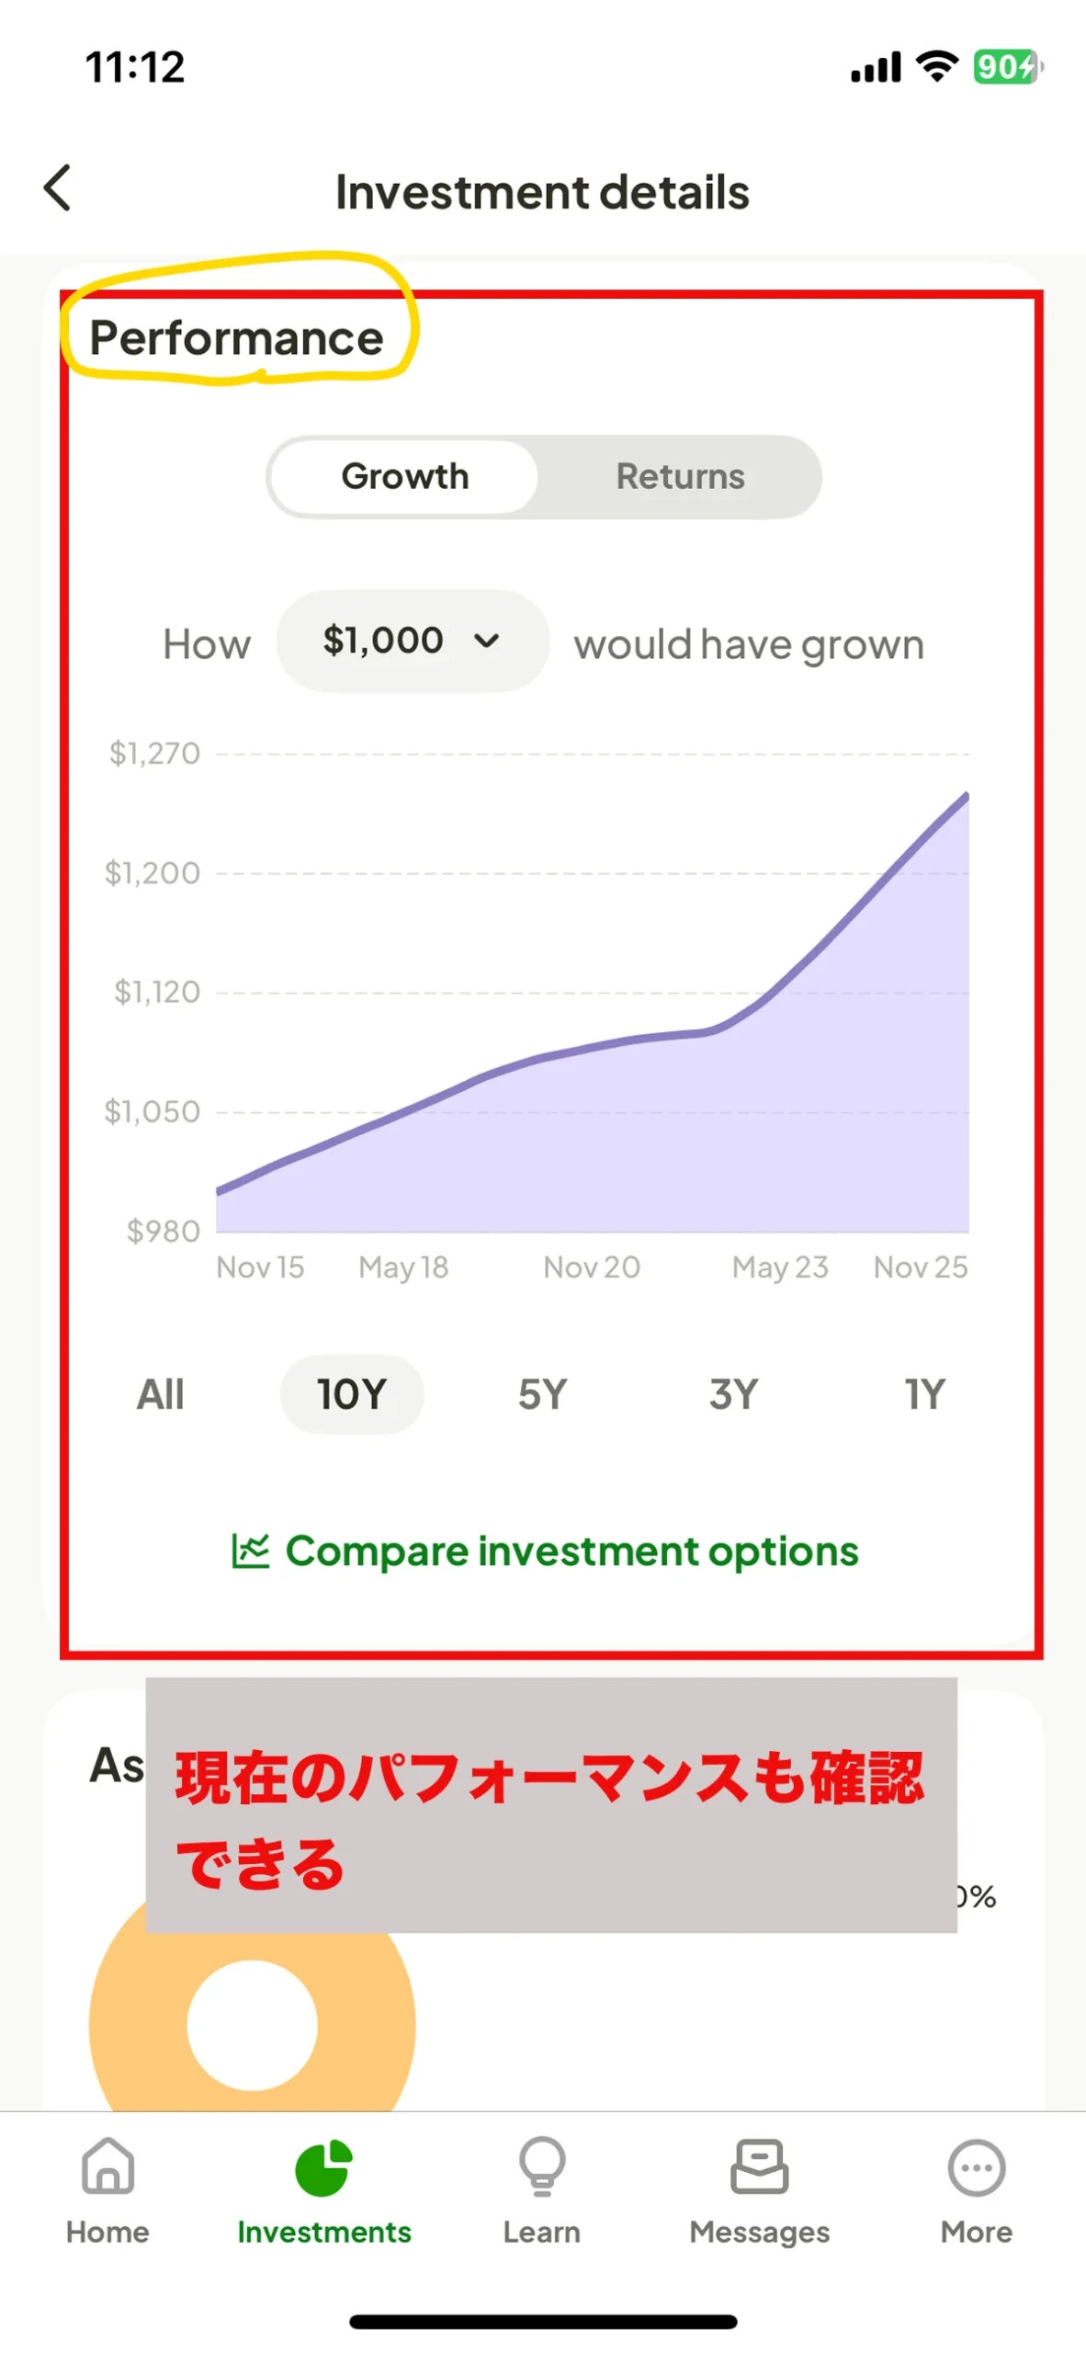
Task: Select the 5Y time range
Action: pos(542,1394)
